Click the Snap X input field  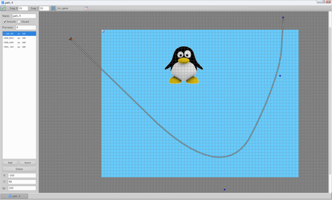coord(23,8)
